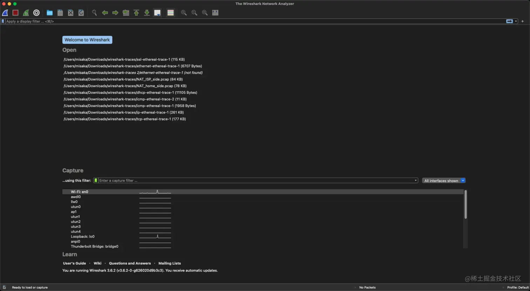The width and height of the screenshot is (530, 291).
Task: Add a display filter button with plus icon
Action: pyautogui.click(x=522, y=21)
